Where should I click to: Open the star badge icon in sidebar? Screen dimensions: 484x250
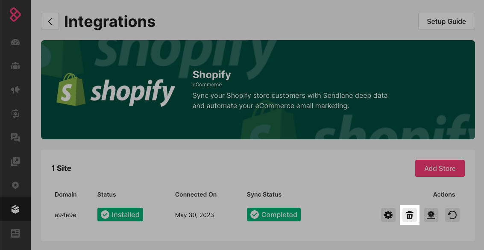point(15,185)
